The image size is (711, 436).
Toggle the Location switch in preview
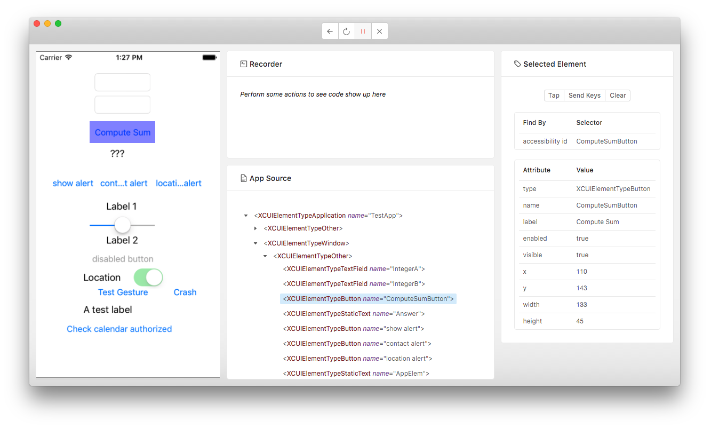(148, 278)
